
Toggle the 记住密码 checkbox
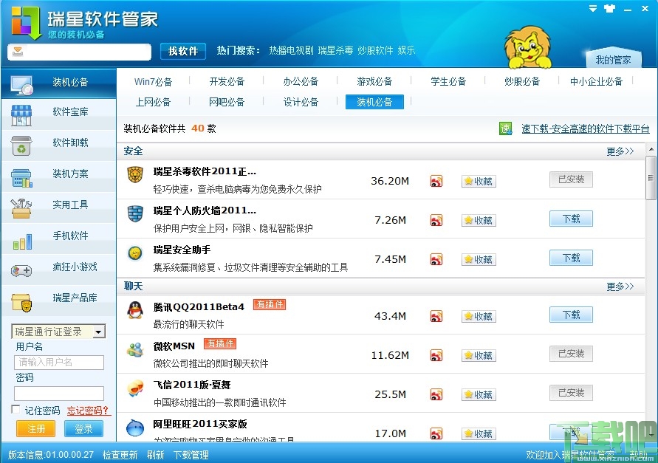click(x=16, y=409)
